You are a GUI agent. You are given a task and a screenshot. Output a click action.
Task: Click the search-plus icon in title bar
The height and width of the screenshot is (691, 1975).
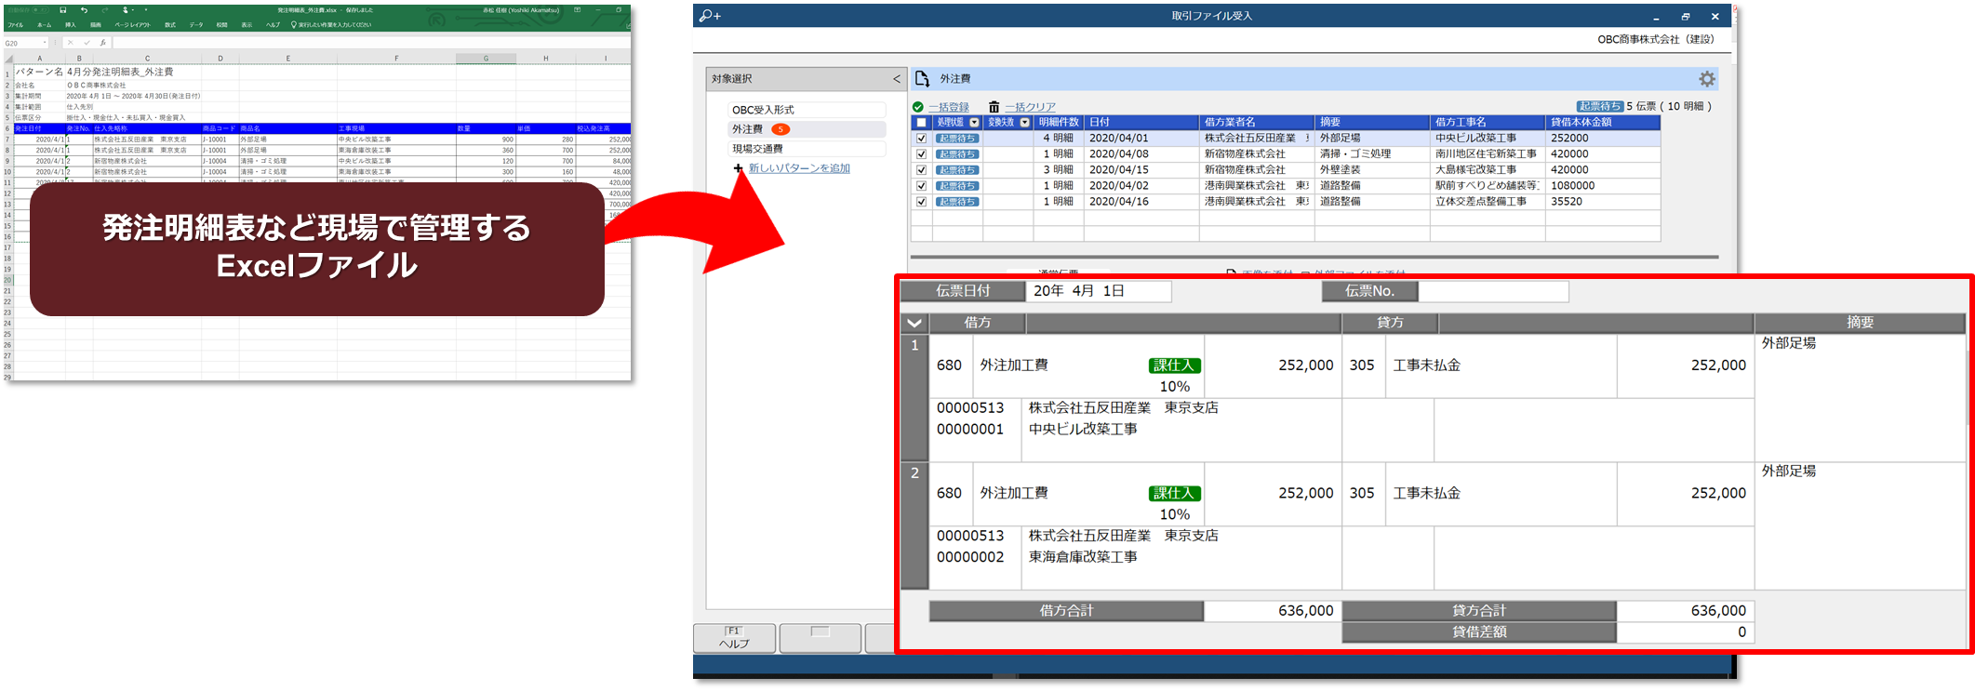[710, 16]
